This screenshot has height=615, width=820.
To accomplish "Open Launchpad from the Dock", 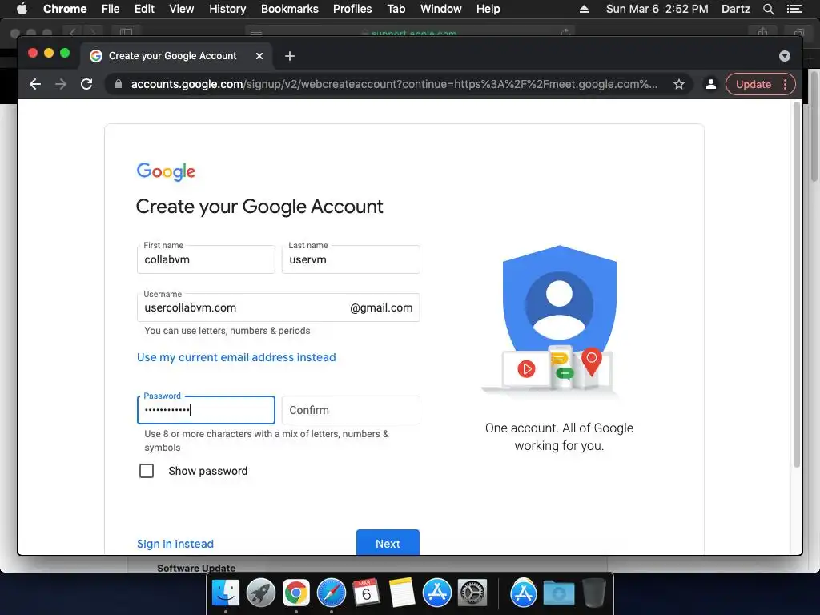I will [261, 593].
